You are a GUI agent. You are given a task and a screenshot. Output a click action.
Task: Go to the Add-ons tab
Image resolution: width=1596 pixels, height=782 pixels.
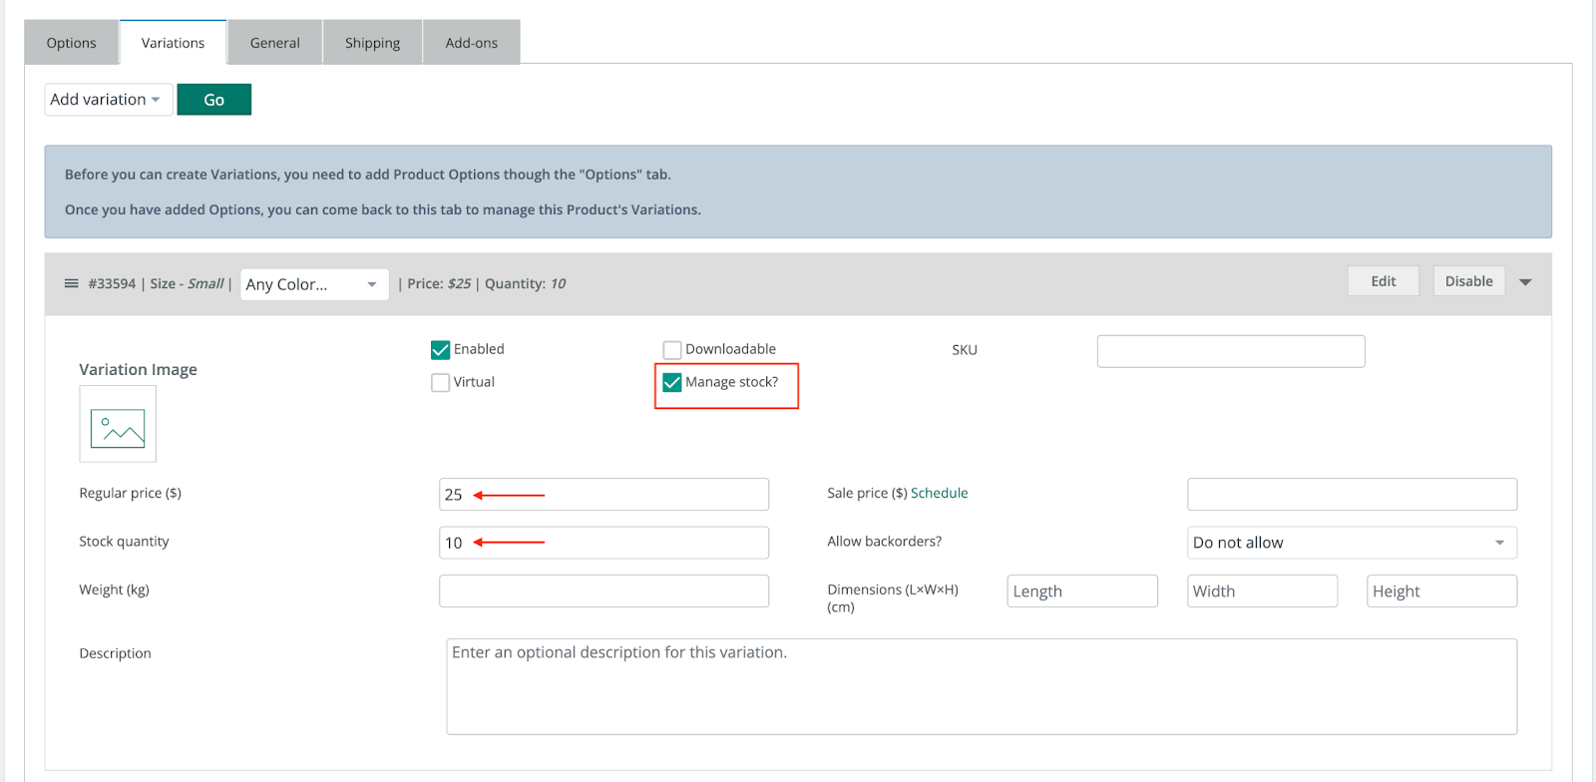471,43
